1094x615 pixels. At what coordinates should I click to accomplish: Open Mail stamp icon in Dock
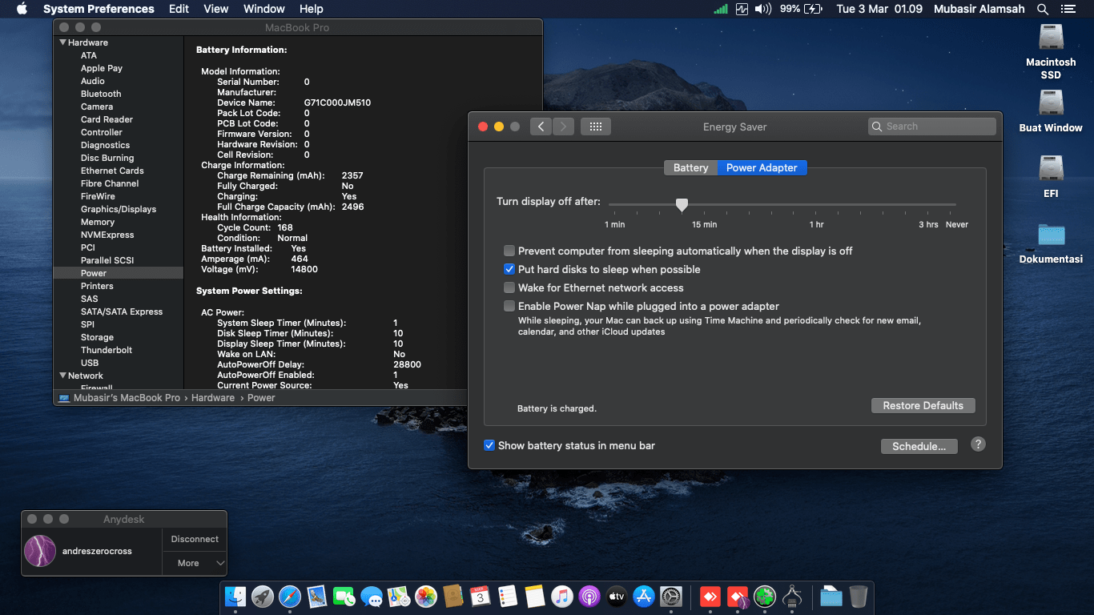(x=317, y=597)
